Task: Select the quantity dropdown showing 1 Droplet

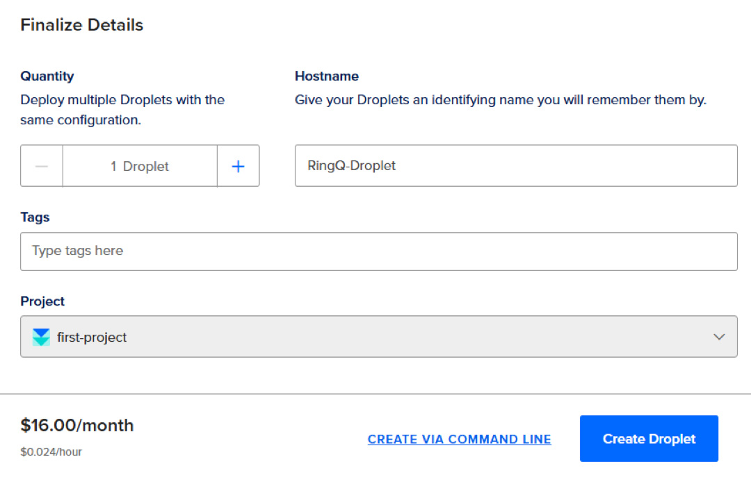Action: pyautogui.click(x=139, y=165)
